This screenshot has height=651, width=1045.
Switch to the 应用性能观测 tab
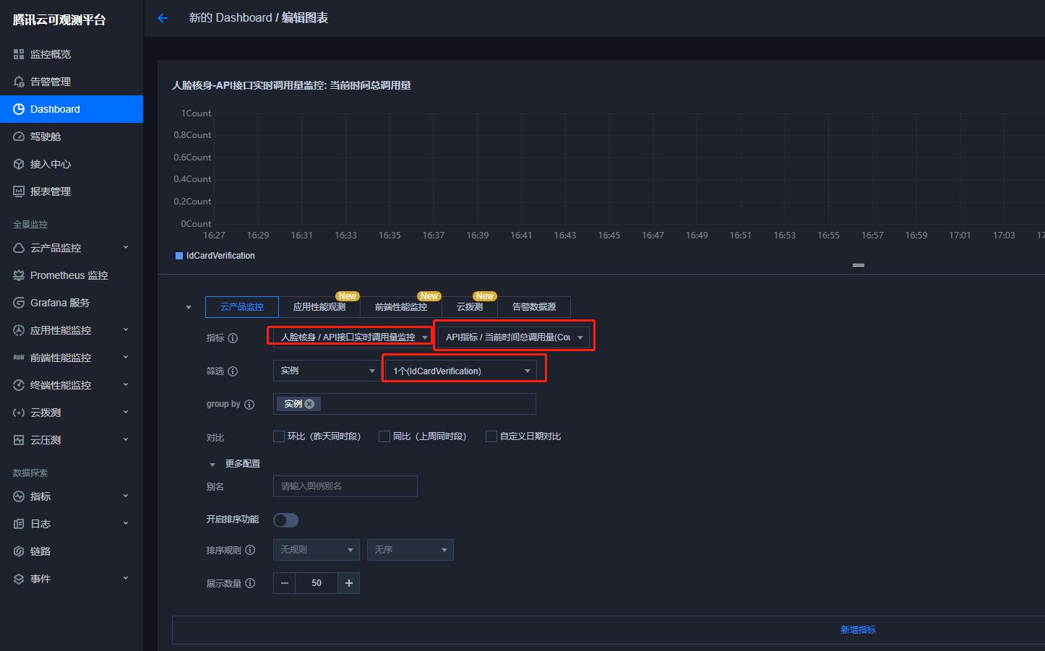pos(319,307)
